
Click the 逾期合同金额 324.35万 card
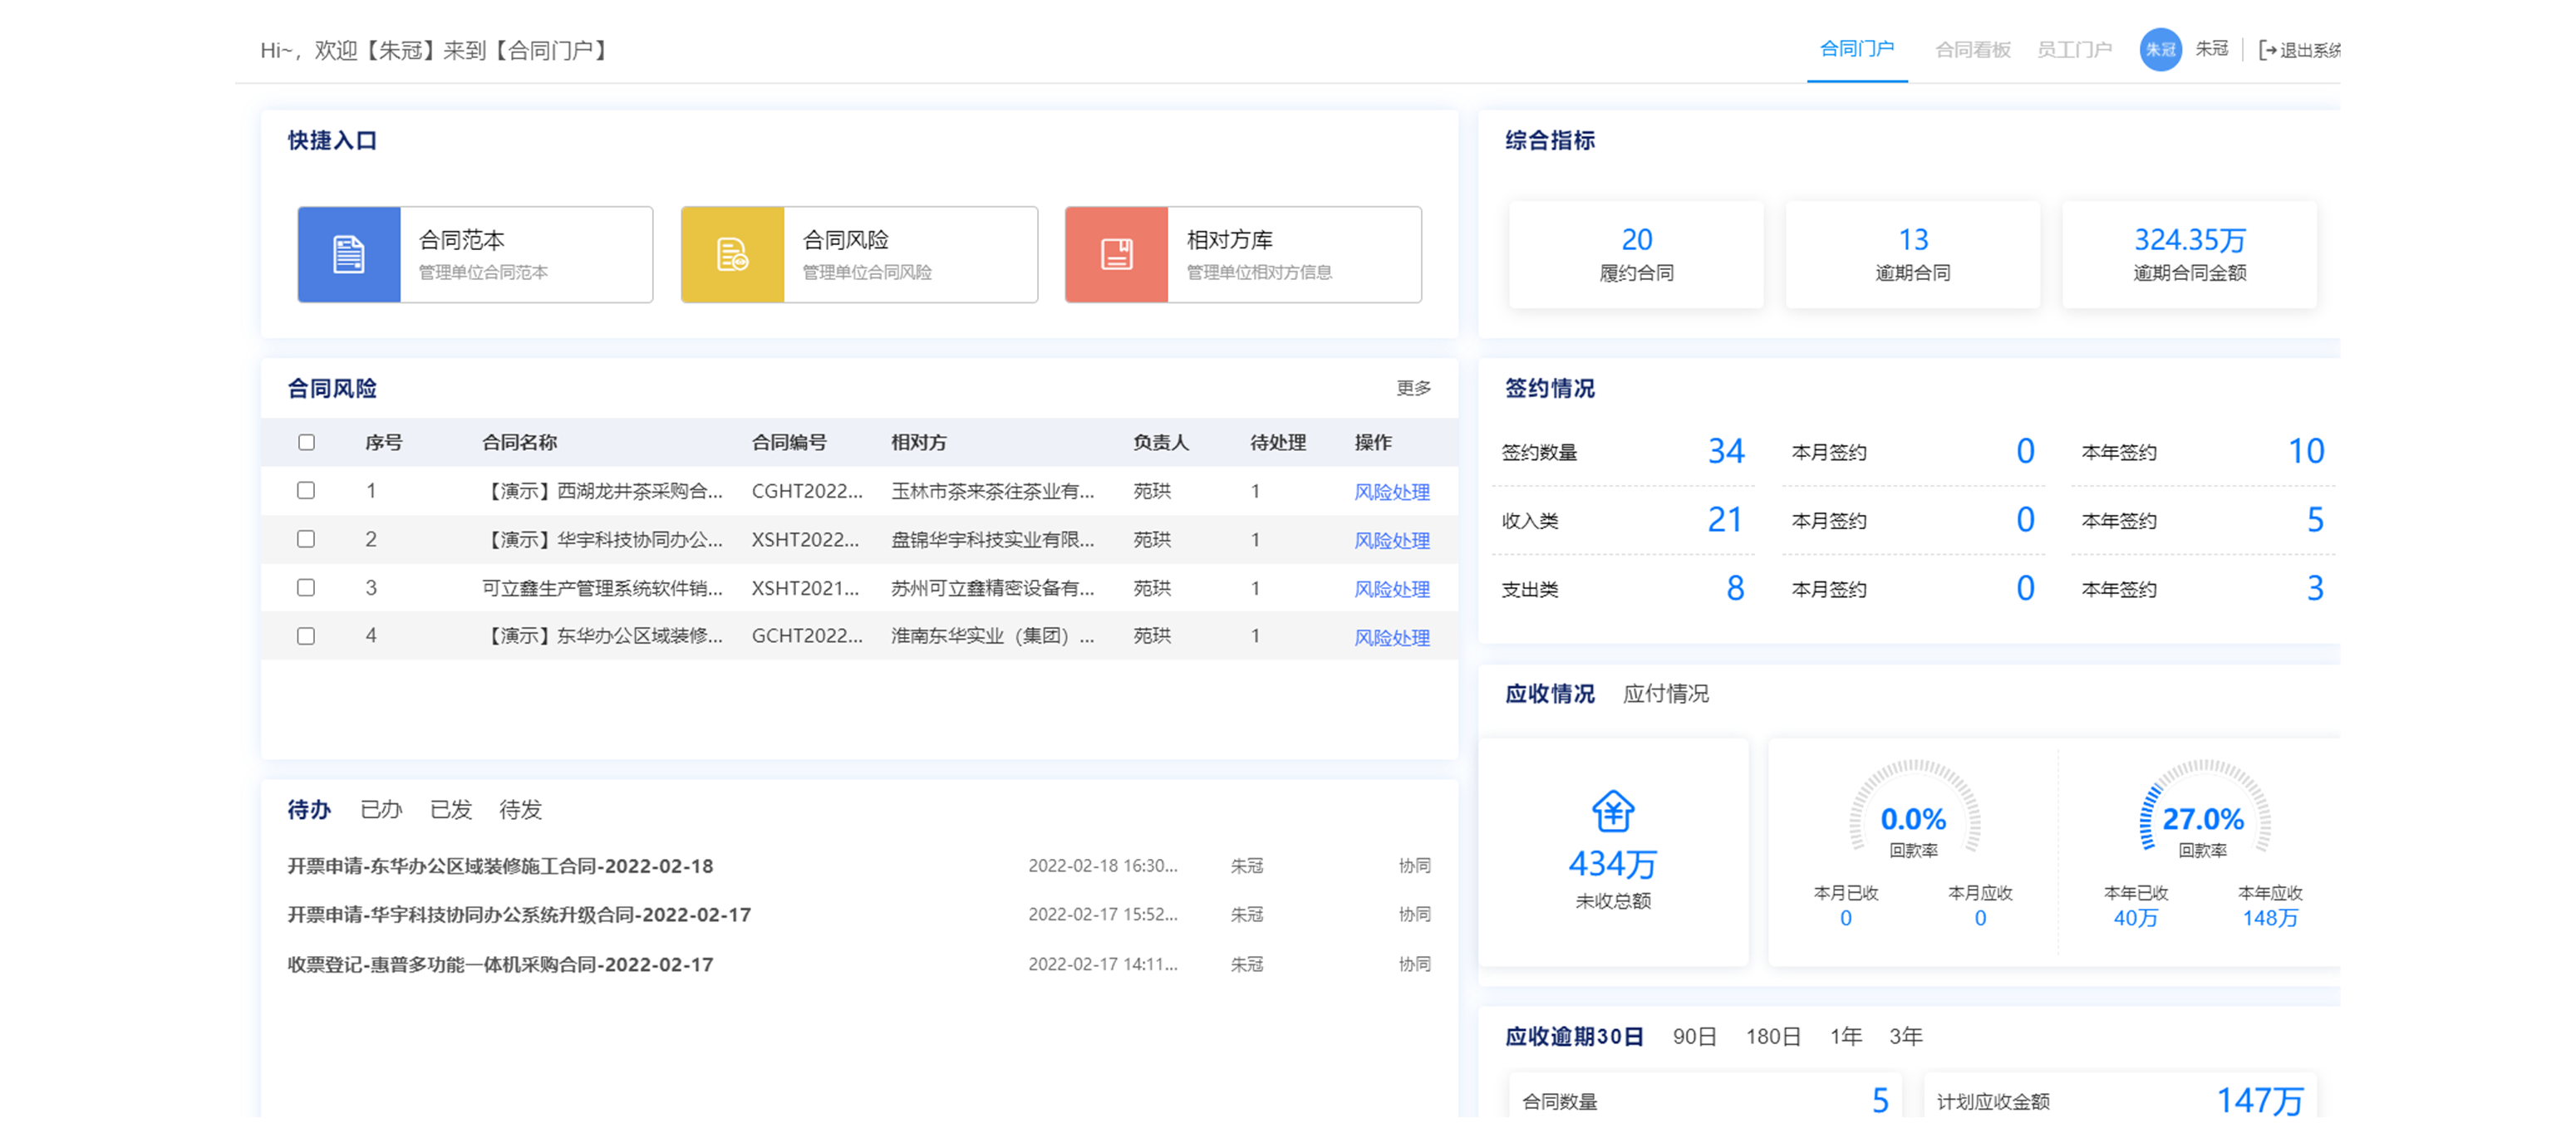pos(2189,254)
